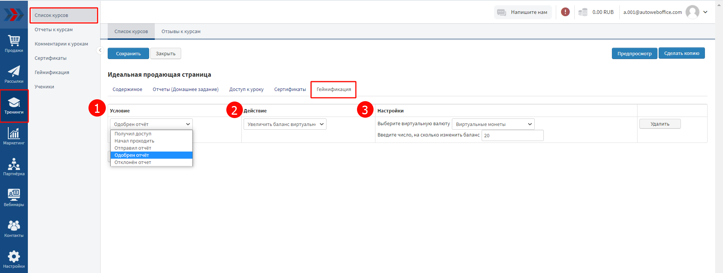Open Комментарии к урокам in sidebar
The width and height of the screenshot is (723, 273).
tap(61, 44)
